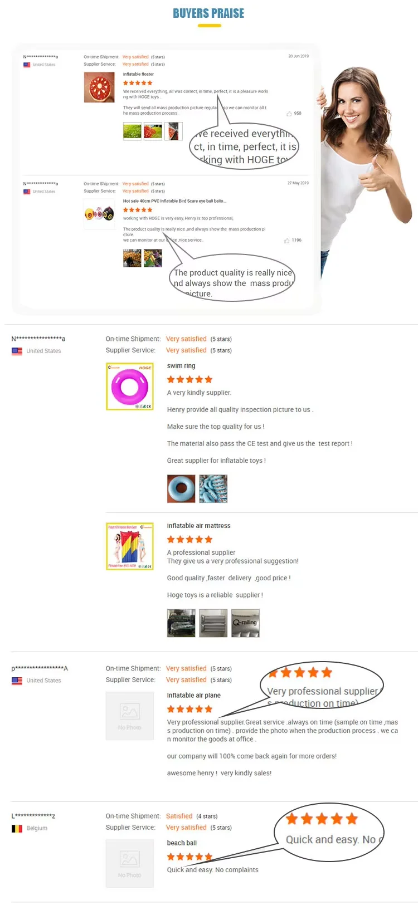Open the first air mattress review photo
This screenshot has width=418, height=905.
point(181,623)
